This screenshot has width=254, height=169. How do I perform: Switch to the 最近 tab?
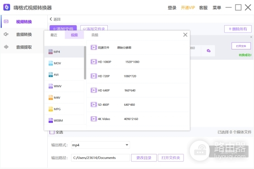coord(54,35)
